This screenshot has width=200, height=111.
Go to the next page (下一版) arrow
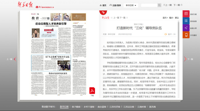[x=185, y=59]
